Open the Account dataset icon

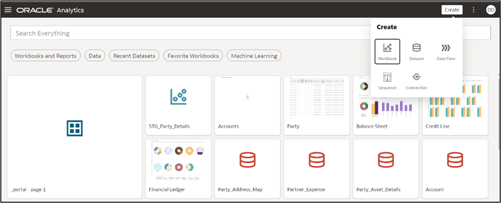pyautogui.click(x=455, y=160)
